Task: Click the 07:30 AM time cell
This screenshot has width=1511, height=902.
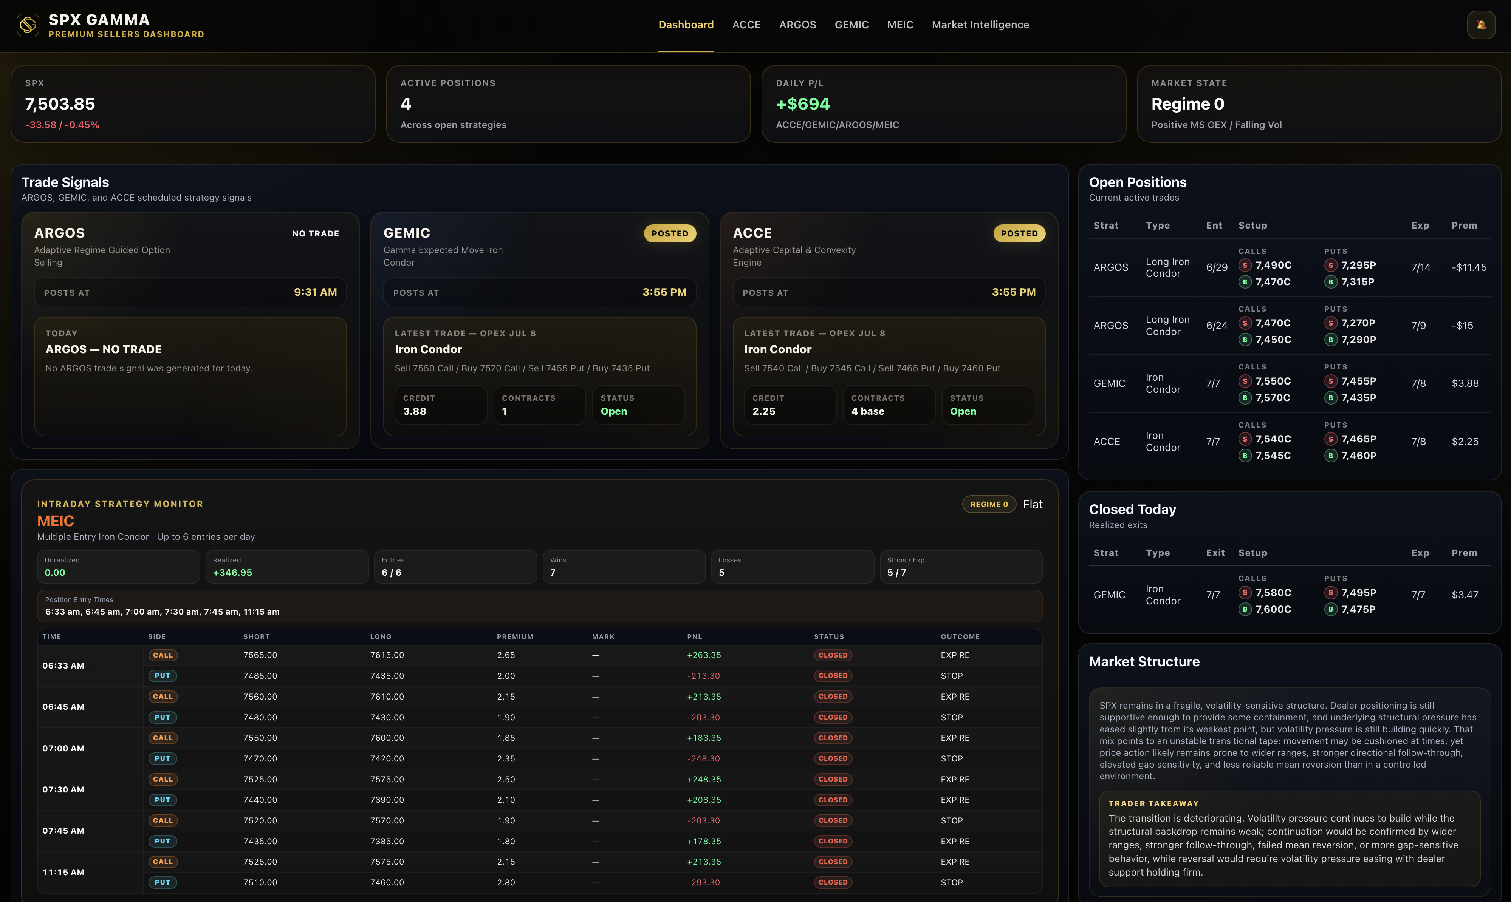Action: pyautogui.click(x=63, y=789)
